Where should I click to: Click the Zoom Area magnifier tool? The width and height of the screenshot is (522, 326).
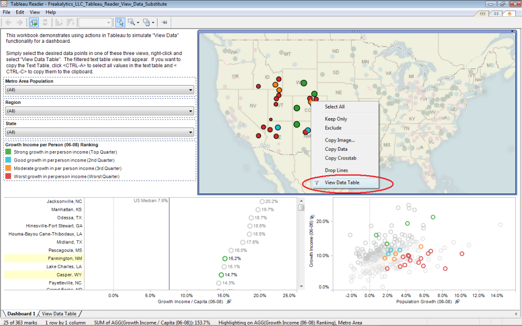[x=131, y=22]
